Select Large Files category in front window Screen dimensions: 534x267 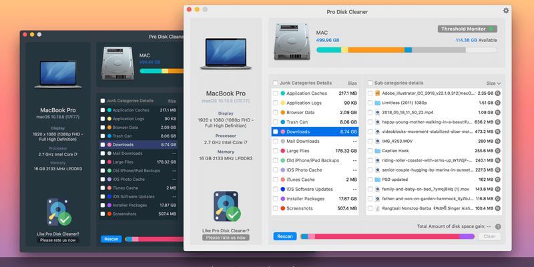[x=314, y=151]
